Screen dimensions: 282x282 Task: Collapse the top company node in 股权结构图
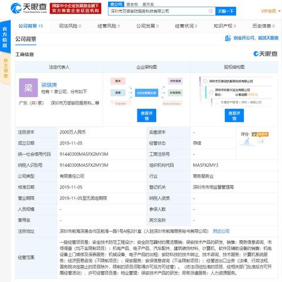[x=205, y=81]
